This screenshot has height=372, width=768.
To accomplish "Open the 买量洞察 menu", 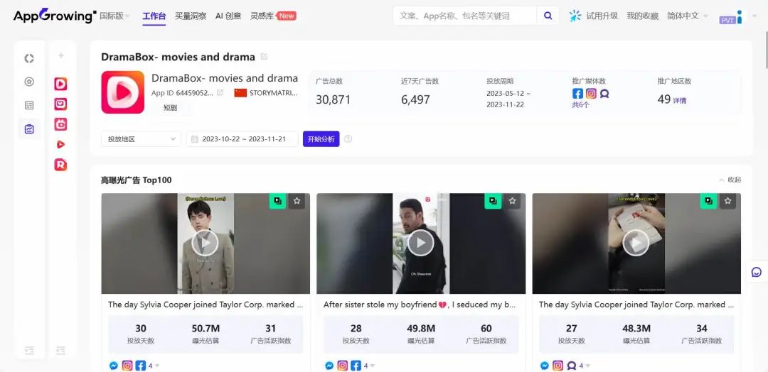I will [191, 16].
